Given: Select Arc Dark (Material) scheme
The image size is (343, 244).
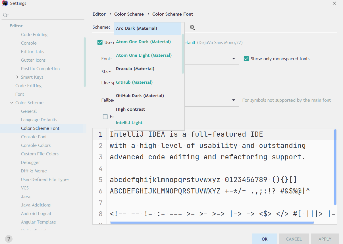Looking at the screenshot, I should pos(147,28).
